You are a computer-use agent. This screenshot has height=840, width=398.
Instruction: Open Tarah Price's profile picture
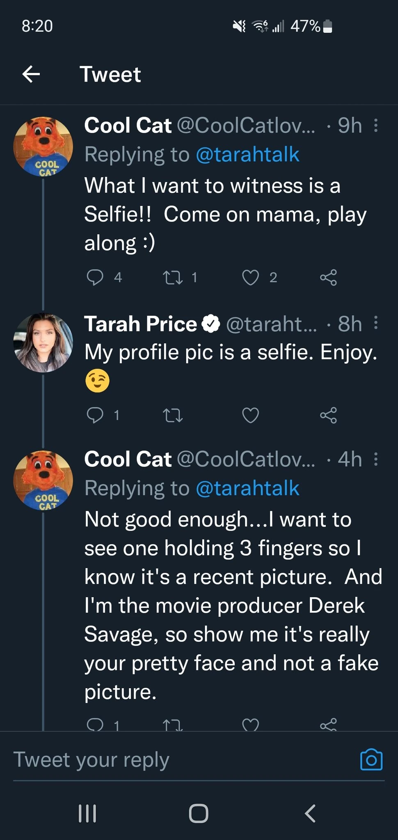pos(43,343)
